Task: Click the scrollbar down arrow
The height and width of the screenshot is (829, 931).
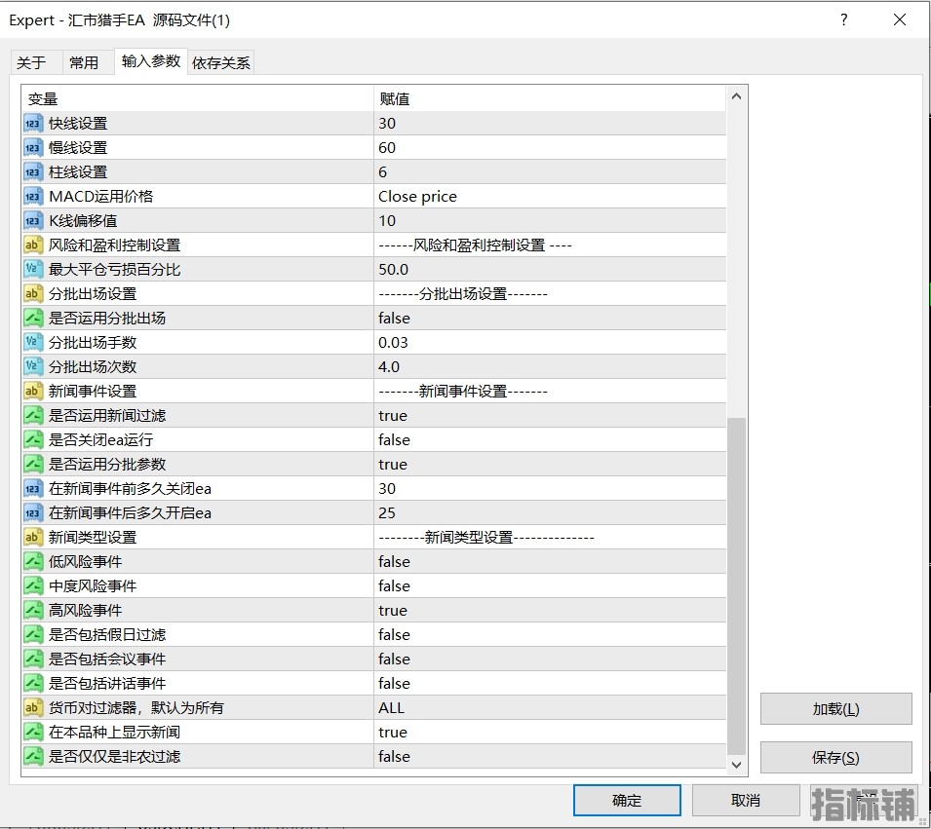Action: (736, 765)
